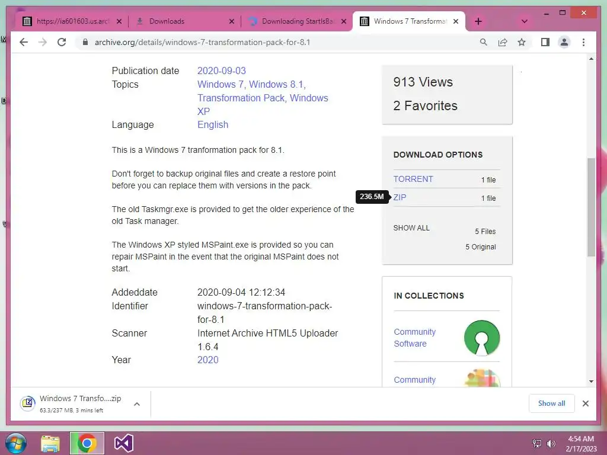Viewport: 607px width, 455px height.
Task: Click the zip file icon in download bar
Action: (28, 403)
